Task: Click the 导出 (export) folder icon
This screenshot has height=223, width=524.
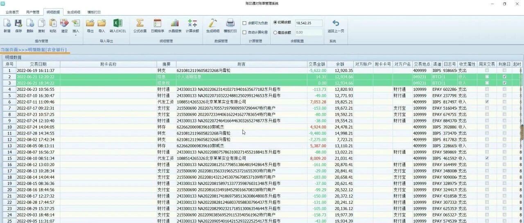Action: (90, 23)
